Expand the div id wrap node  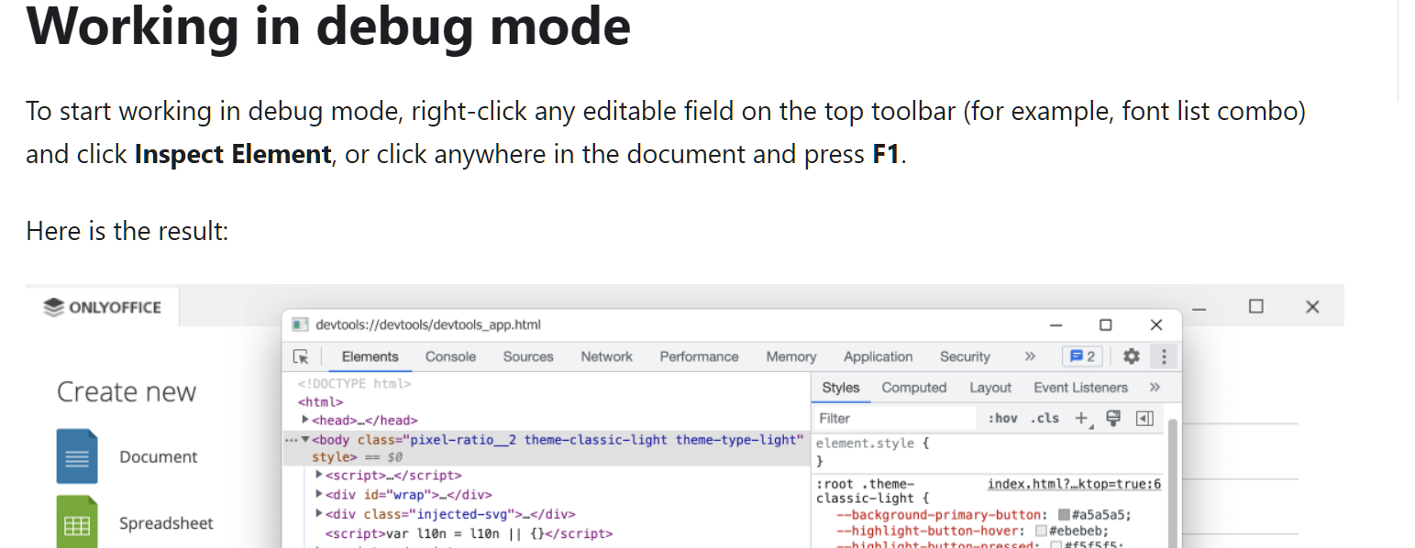319,495
